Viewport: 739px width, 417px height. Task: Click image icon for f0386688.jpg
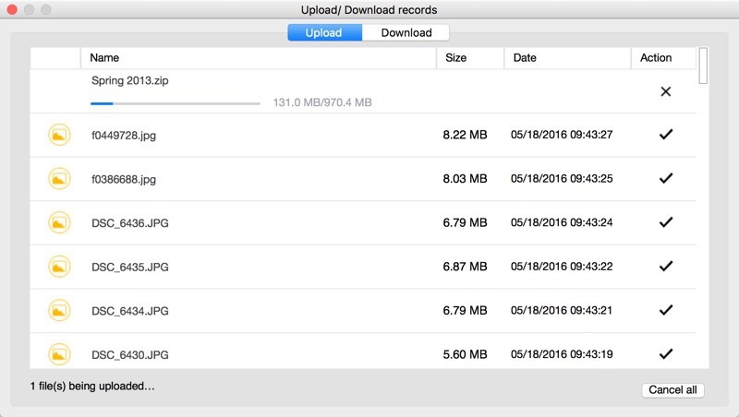click(59, 179)
